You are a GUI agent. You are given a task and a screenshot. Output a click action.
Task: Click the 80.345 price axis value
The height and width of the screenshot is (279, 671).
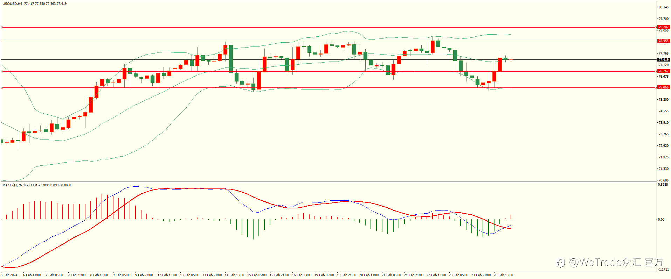click(x=663, y=7)
